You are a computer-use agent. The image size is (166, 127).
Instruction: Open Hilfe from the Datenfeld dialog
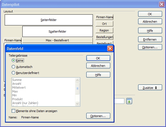(x=98, y=75)
